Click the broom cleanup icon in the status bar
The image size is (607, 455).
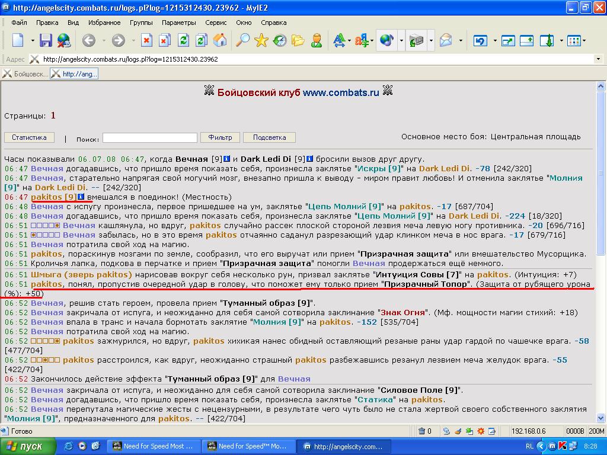(458, 431)
